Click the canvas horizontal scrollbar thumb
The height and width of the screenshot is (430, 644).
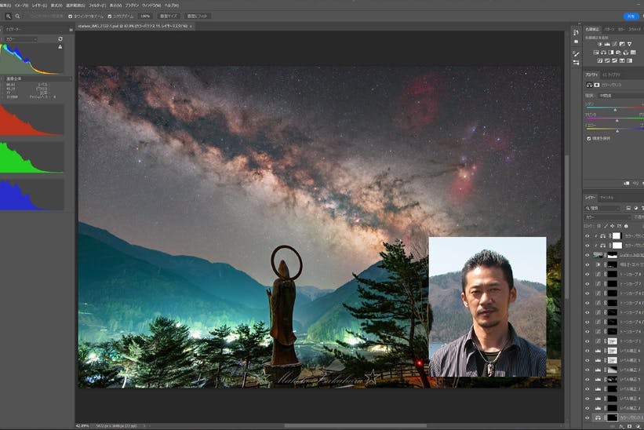click(x=355, y=426)
